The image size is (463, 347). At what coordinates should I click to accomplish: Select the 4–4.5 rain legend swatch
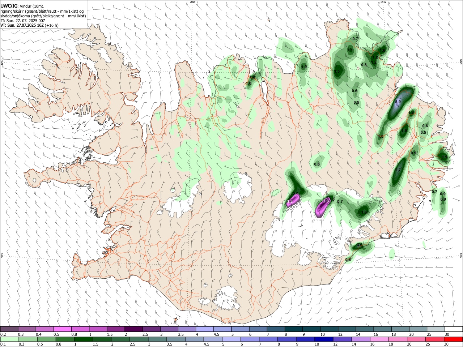[194, 339]
